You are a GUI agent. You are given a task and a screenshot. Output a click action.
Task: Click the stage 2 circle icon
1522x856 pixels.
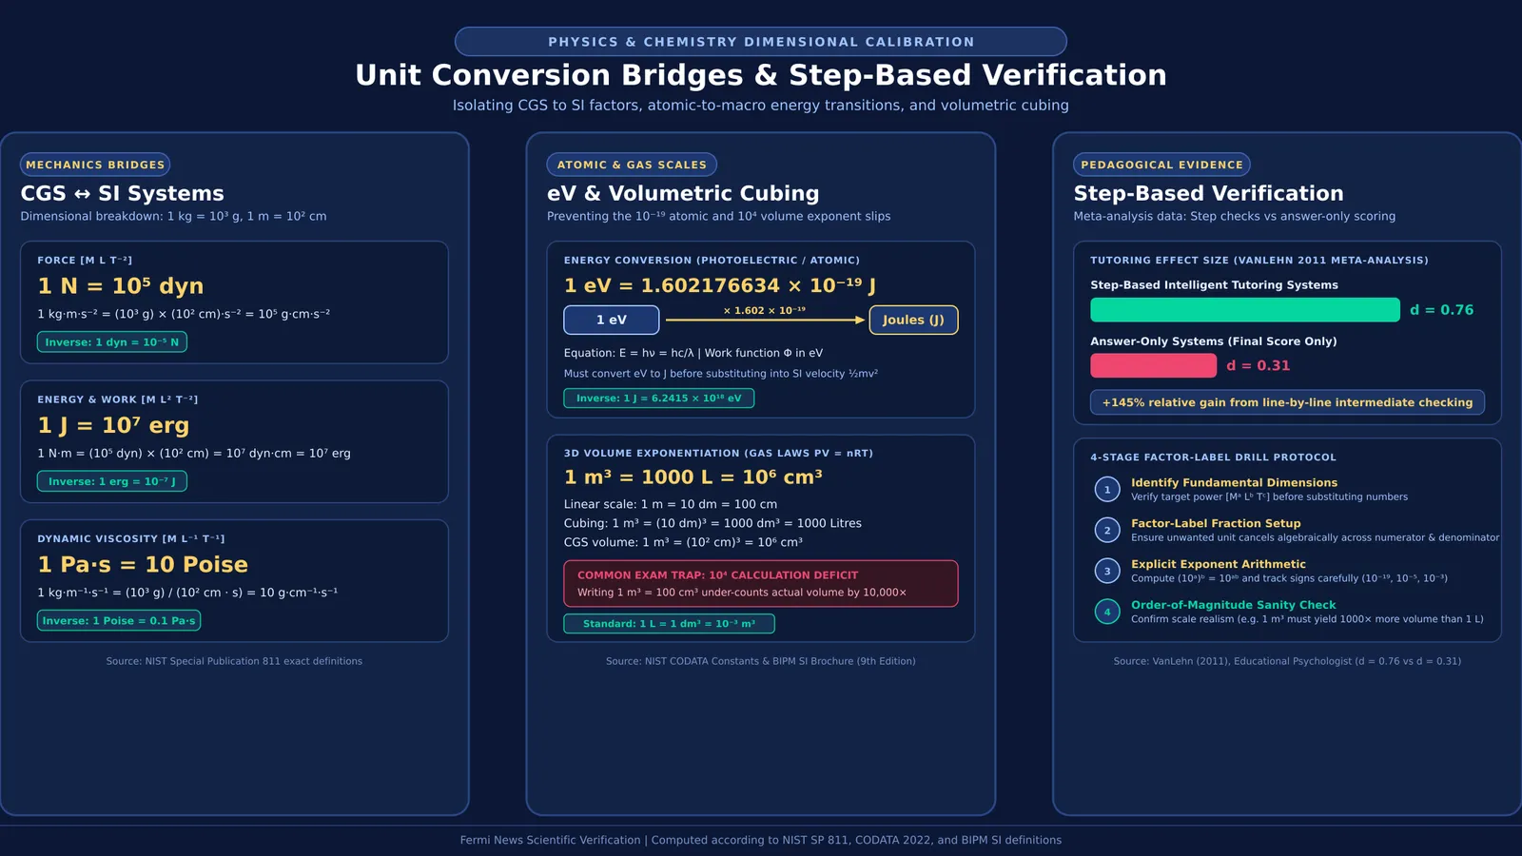click(1107, 531)
